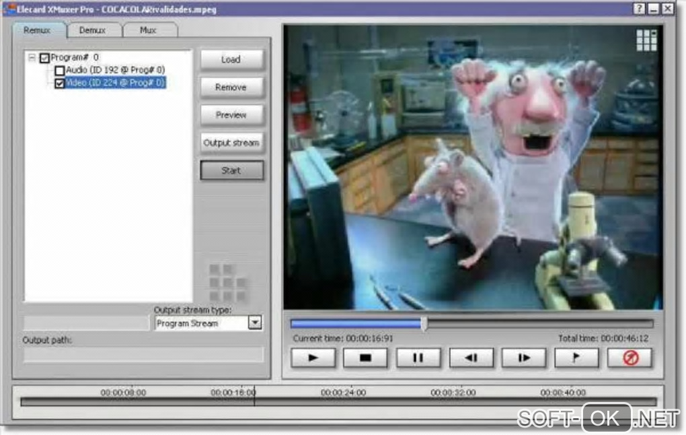
Task: Stop the video playback
Action: pos(365,358)
